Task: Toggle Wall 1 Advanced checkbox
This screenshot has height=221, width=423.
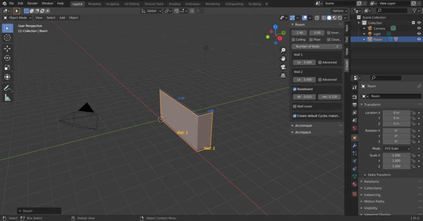Action: (320, 62)
